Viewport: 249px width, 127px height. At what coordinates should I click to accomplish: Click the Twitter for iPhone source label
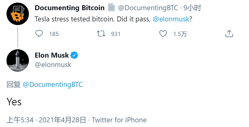(119, 120)
